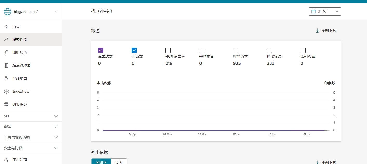The height and width of the screenshot is (164, 367).
Task: Switch to the 页面 tab
Action: tap(119, 162)
